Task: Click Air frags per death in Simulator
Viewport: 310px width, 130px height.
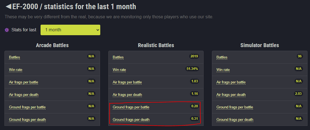Action: pyautogui.click(x=231, y=95)
